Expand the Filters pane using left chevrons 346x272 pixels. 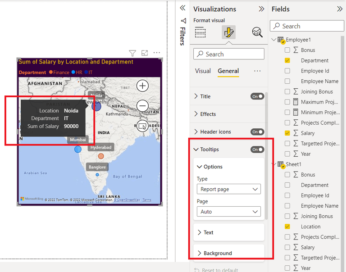click(x=182, y=8)
